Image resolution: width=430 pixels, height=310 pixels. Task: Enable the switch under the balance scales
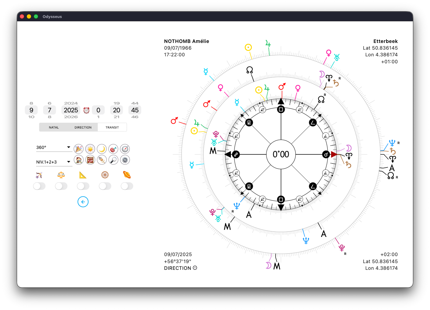[x=61, y=186]
